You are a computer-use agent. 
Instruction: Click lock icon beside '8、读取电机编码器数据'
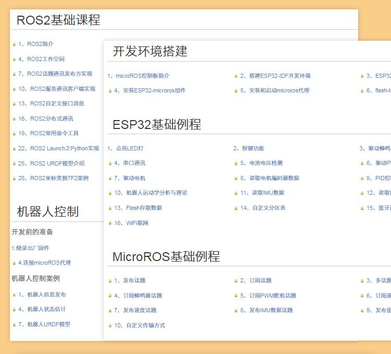pyautogui.click(x=236, y=179)
